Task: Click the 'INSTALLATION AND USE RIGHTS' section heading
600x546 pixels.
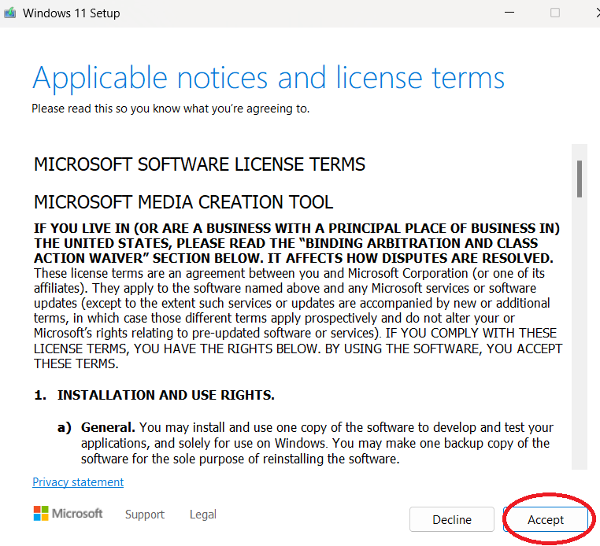Action: click(165, 395)
